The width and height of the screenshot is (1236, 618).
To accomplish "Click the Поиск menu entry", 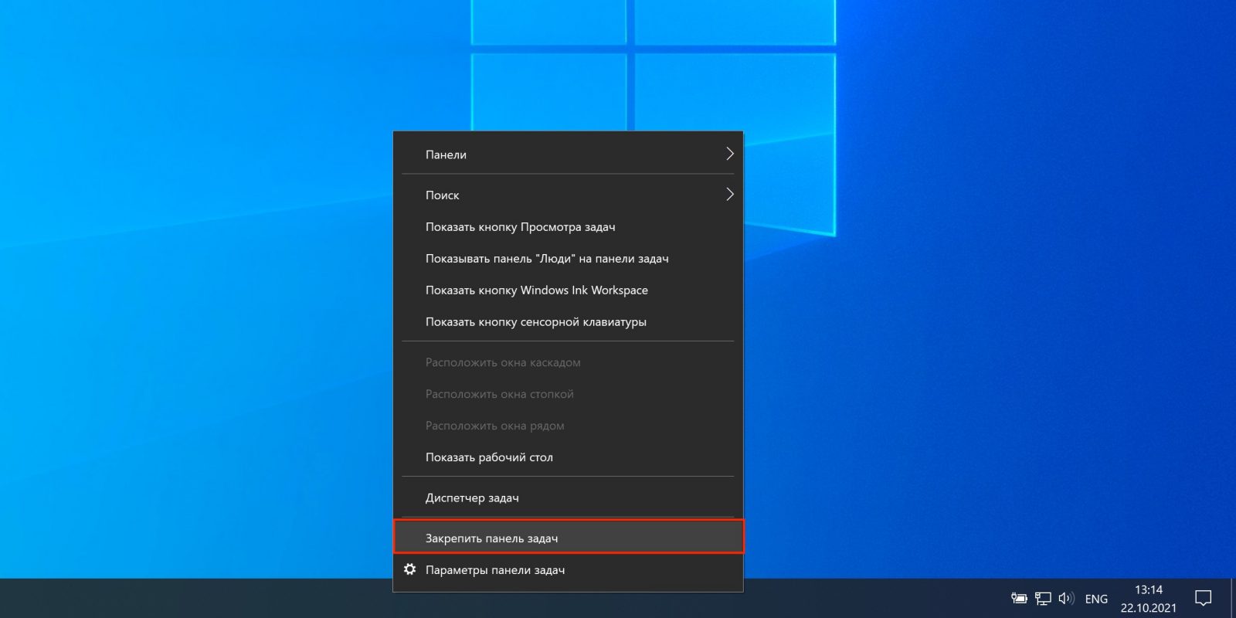I will [x=443, y=195].
